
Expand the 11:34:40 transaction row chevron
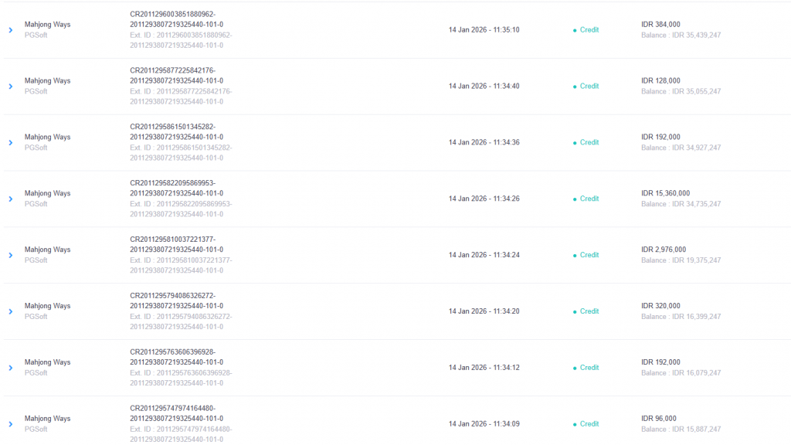point(11,87)
